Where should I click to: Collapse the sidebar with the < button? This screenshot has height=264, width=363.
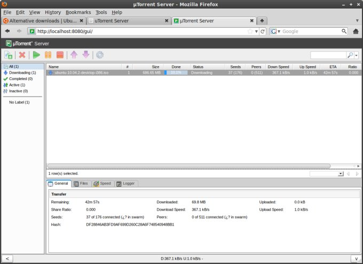click(7, 259)
